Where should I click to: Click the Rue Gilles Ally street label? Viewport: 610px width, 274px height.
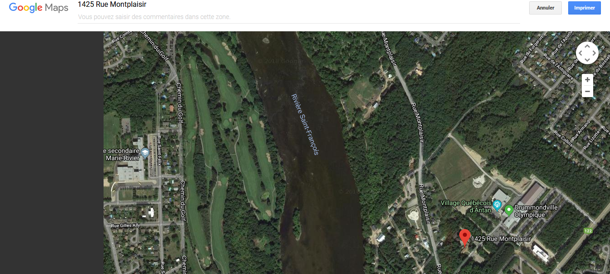click(x=126, y=225)
